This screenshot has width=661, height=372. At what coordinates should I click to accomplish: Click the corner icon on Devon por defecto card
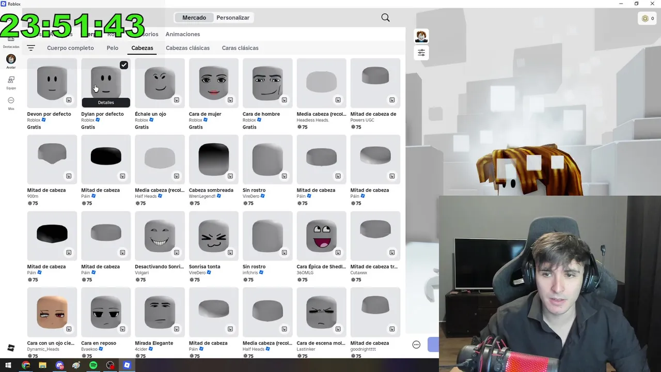coord(69,100)
